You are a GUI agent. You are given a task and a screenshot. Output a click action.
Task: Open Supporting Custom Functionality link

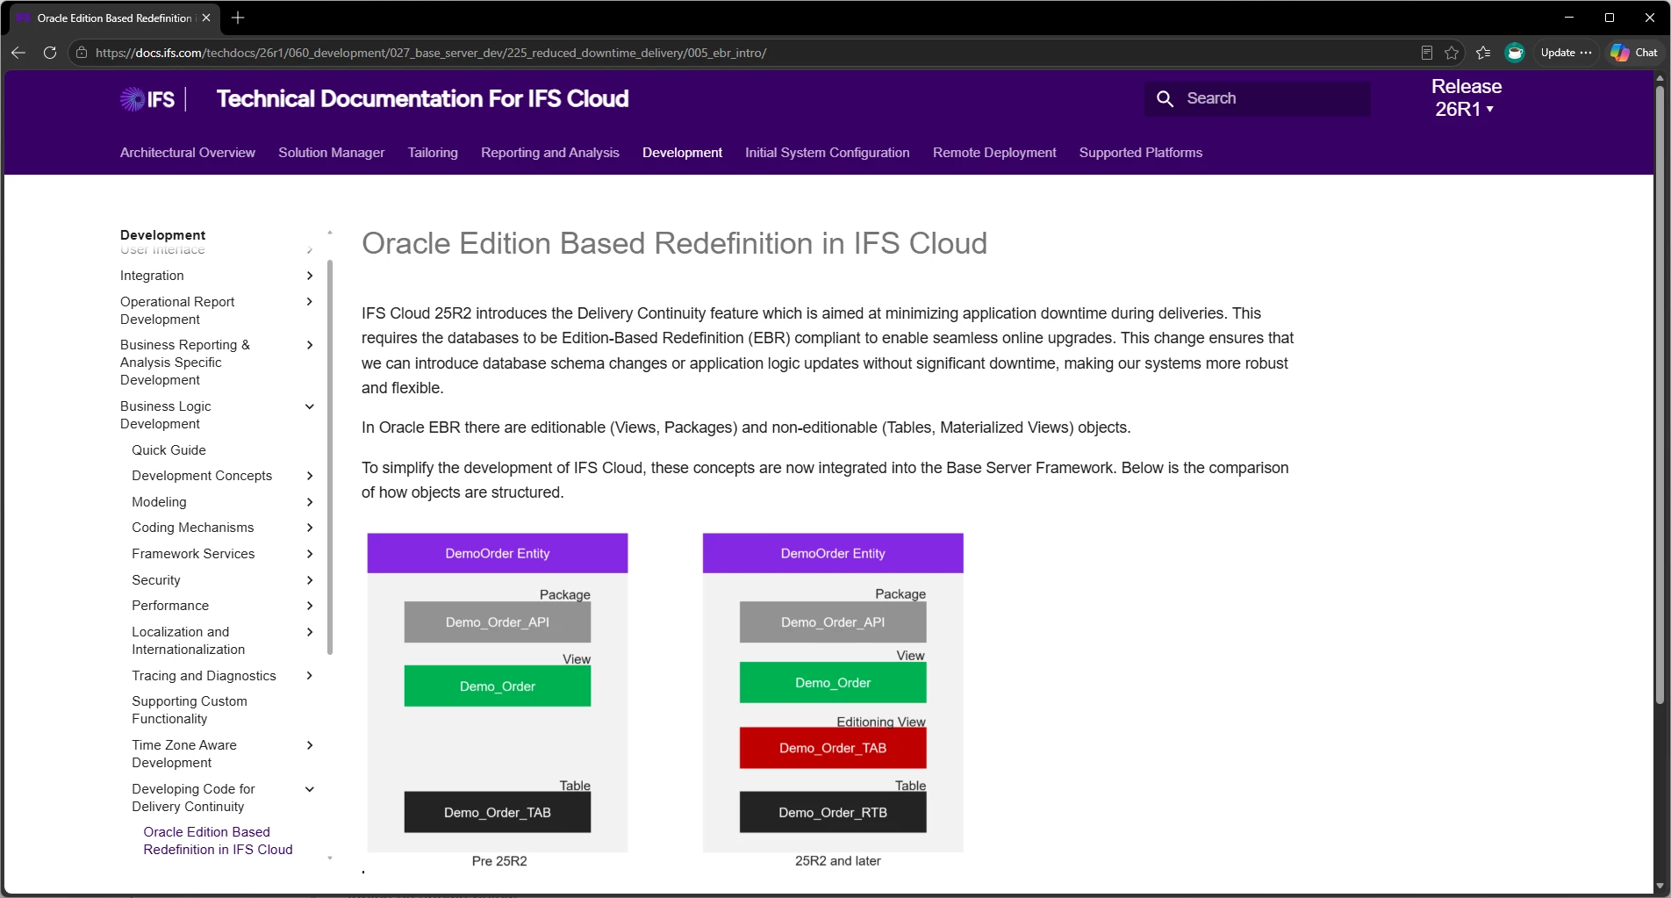190,710
